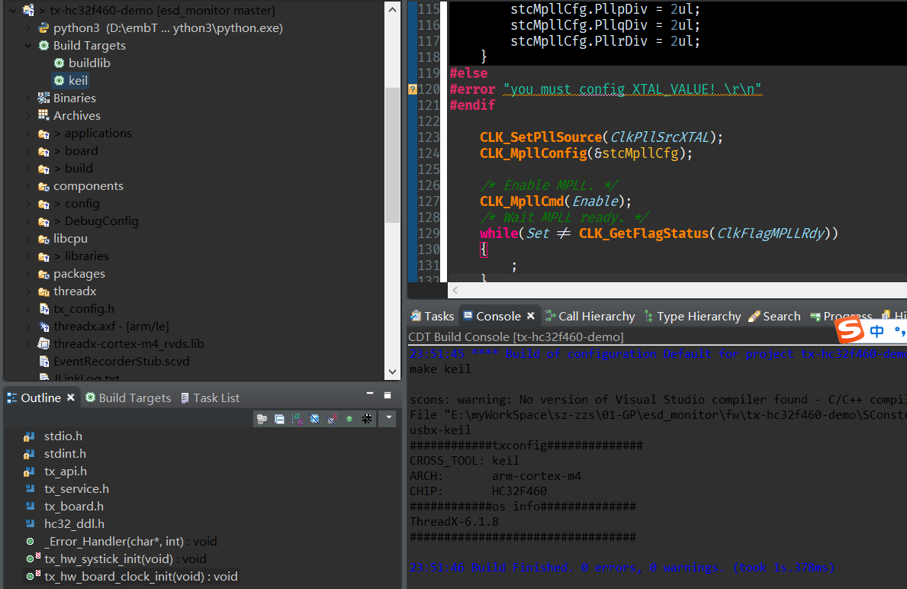Image resolution: width=907 pixels, height=589 pixels.
Task: Select the buildlib build target
Action: pyautogui.click(x=82, y=63)
